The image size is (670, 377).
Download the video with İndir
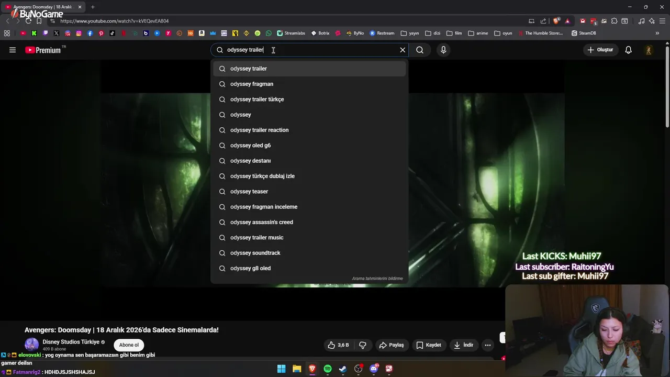click(x=463, y=345)
